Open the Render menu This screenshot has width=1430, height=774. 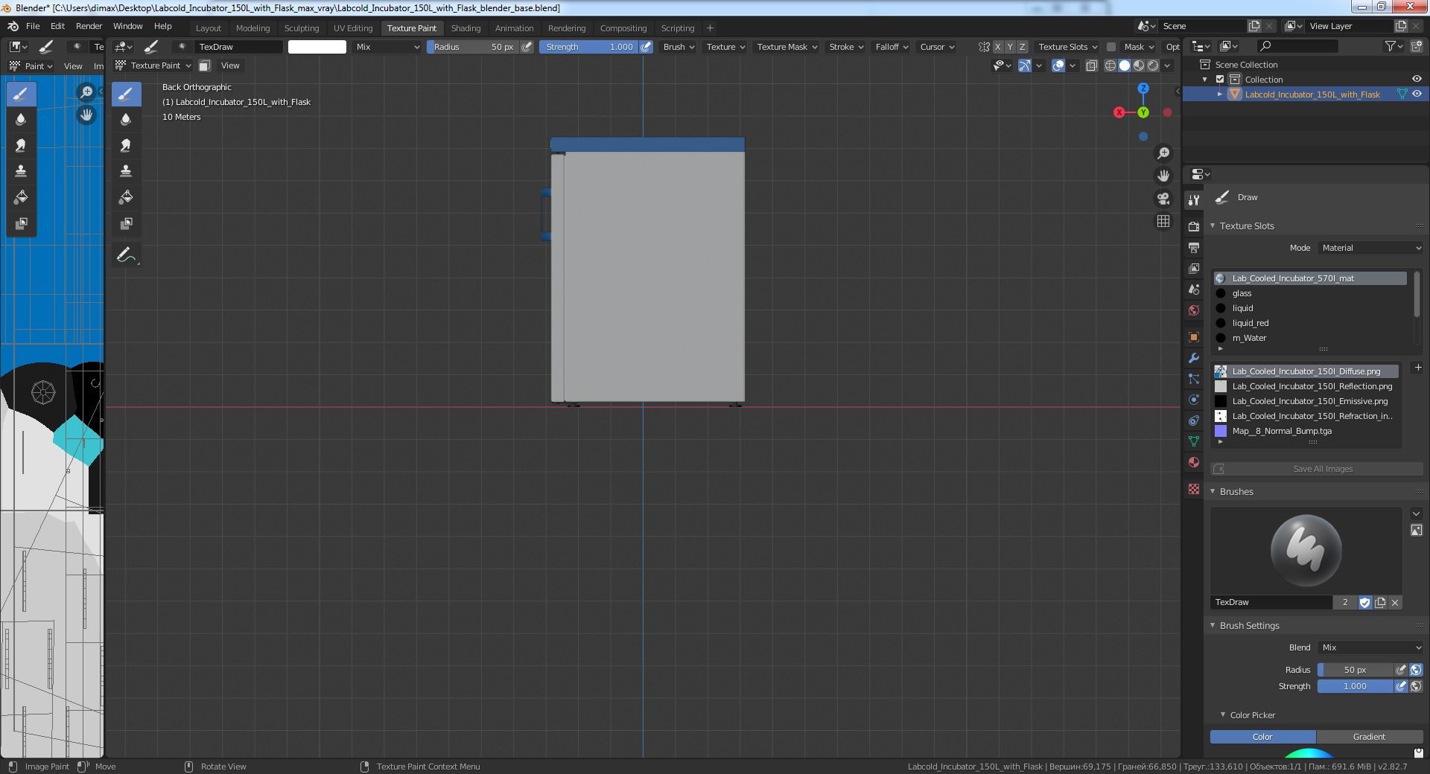[89, 26]
